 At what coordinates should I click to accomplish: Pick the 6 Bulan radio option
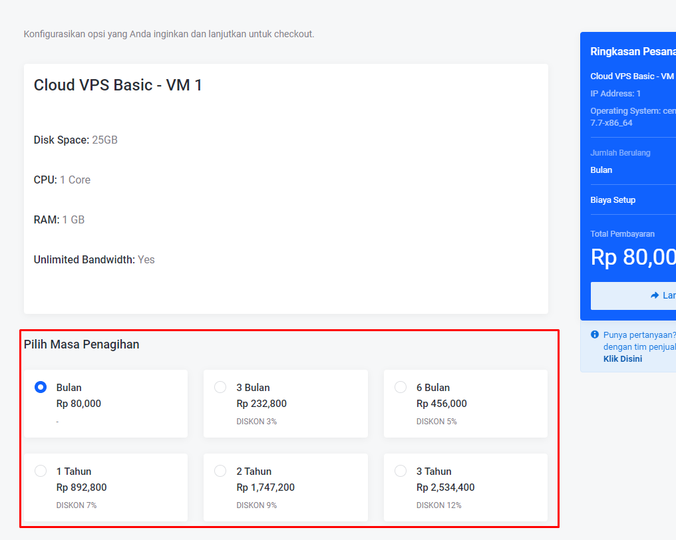click(x=401, y=387)
